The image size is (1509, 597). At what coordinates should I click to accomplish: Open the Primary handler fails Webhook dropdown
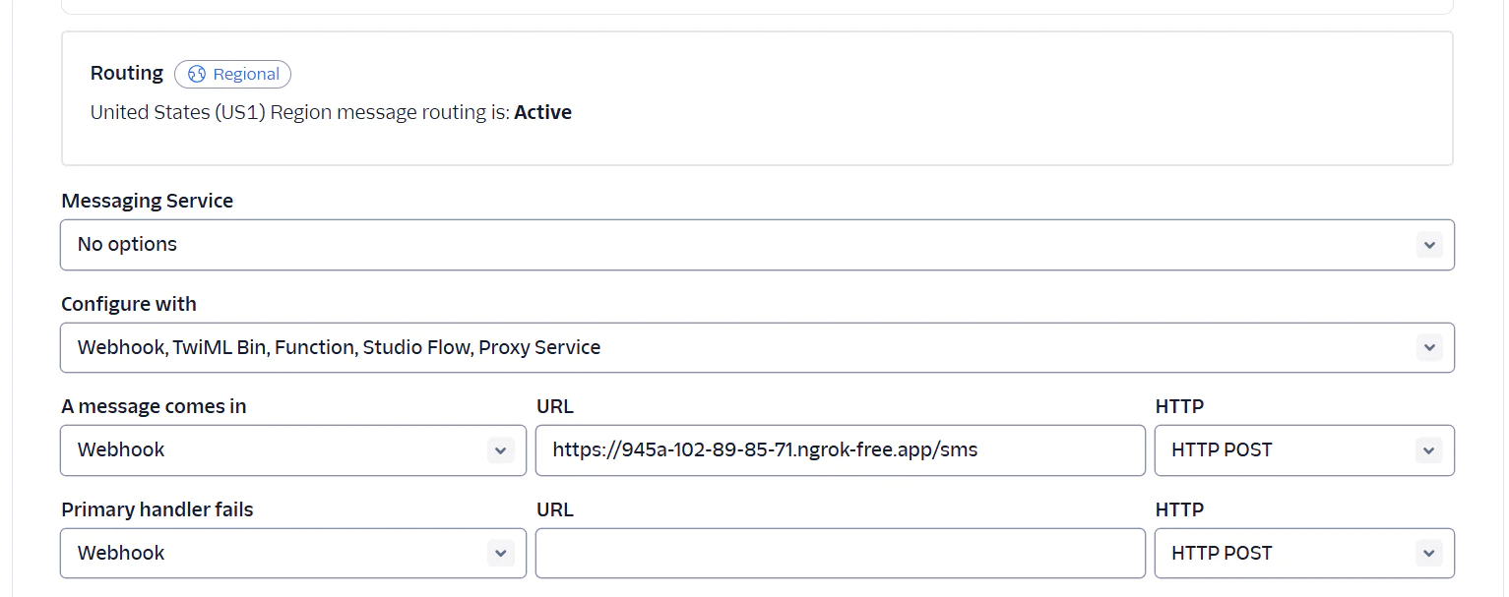[292, 553]
